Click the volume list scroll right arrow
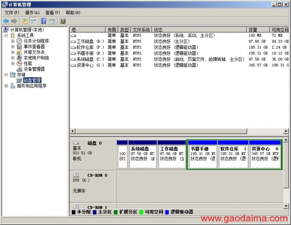This screenshot has height=225, width=291. [286, 131]
